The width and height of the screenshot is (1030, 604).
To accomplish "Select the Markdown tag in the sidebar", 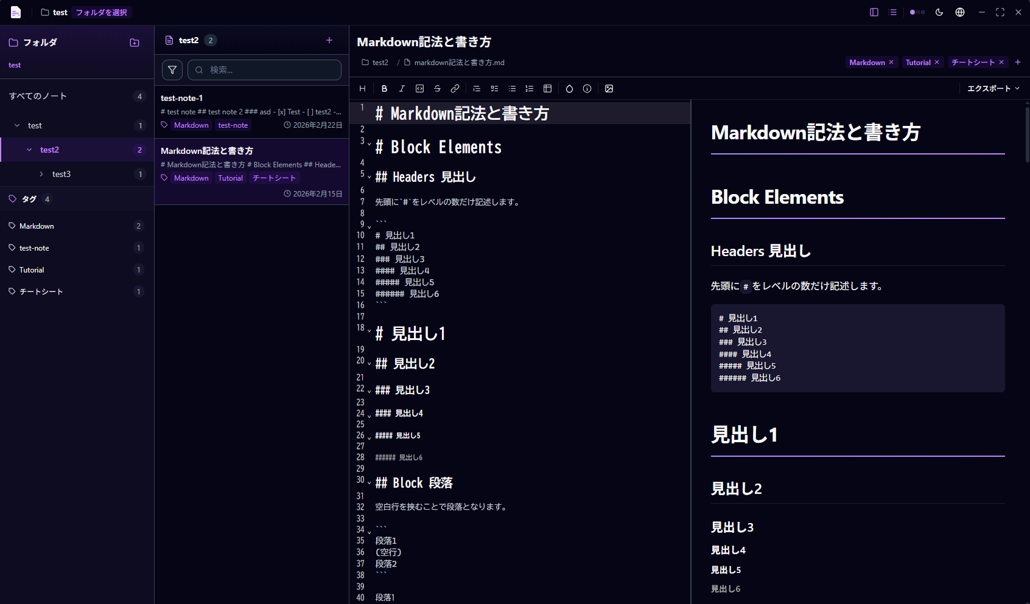I will pos(37,226).
